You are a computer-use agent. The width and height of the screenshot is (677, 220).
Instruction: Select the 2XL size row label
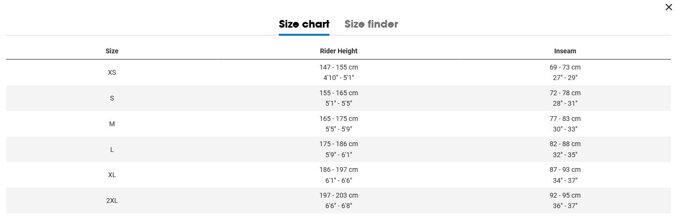click(112, 200)
